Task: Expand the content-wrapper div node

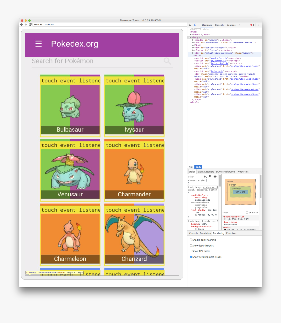Action: coord(193,48)
